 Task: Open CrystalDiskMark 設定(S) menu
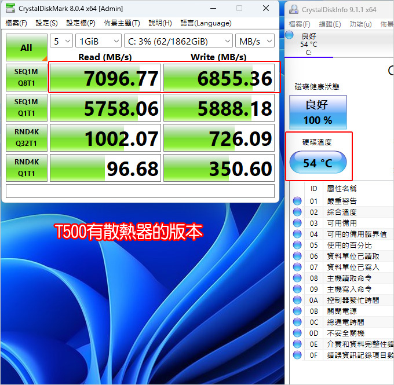point(46,23)
